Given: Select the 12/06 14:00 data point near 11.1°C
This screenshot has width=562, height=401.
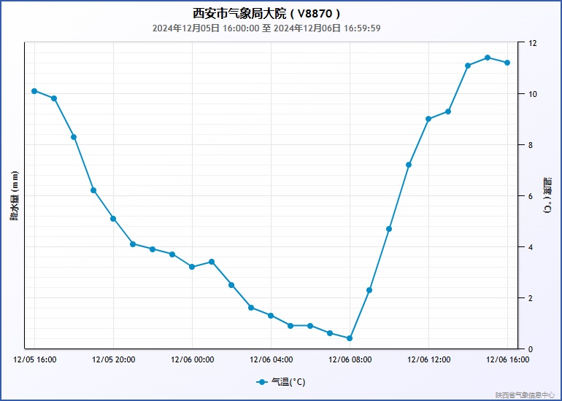Looking at the screenshot, I should tap(468, 66).
